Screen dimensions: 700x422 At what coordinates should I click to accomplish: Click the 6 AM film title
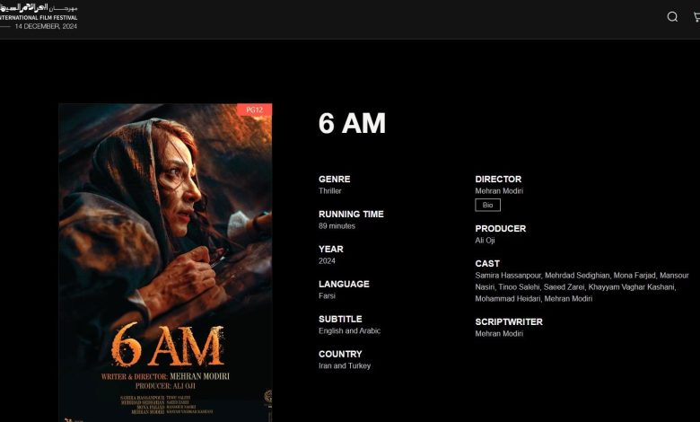coord(352,123)
